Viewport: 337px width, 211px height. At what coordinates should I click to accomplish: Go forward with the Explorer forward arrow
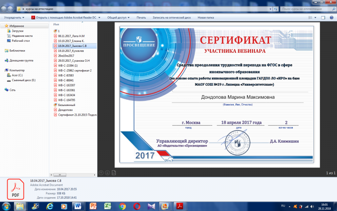point(10,9)
